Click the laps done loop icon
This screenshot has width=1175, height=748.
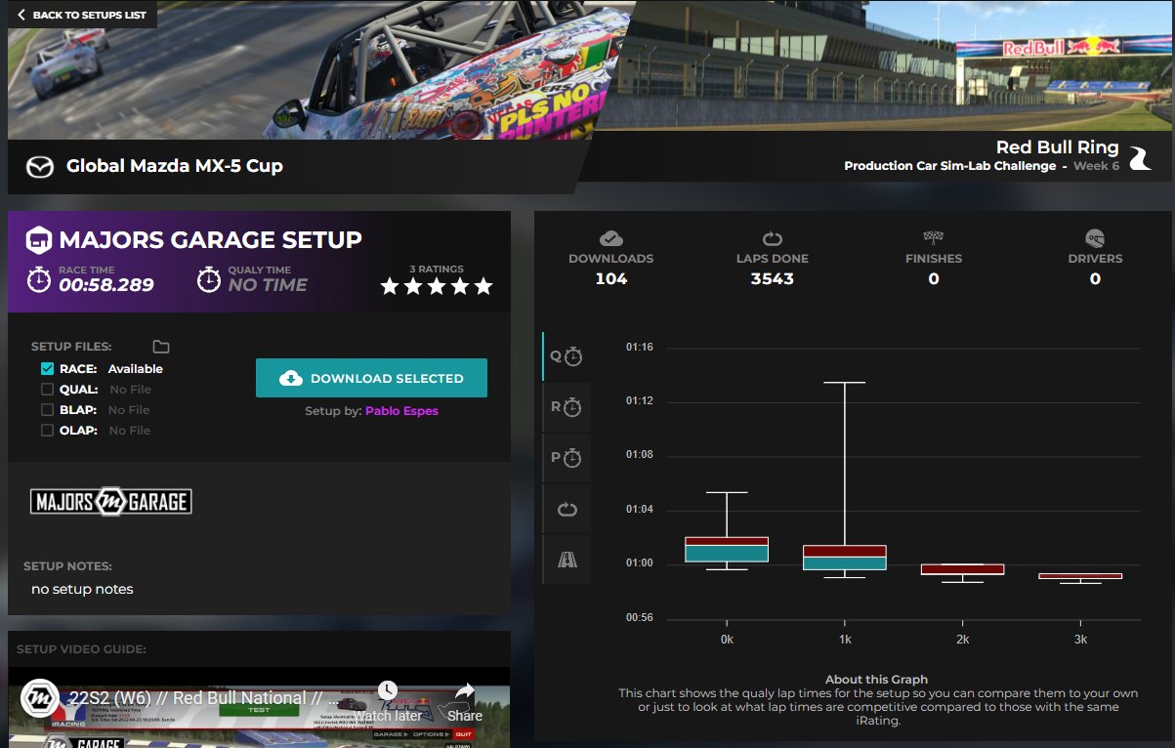pyautogui.click(x=773, y=238)
